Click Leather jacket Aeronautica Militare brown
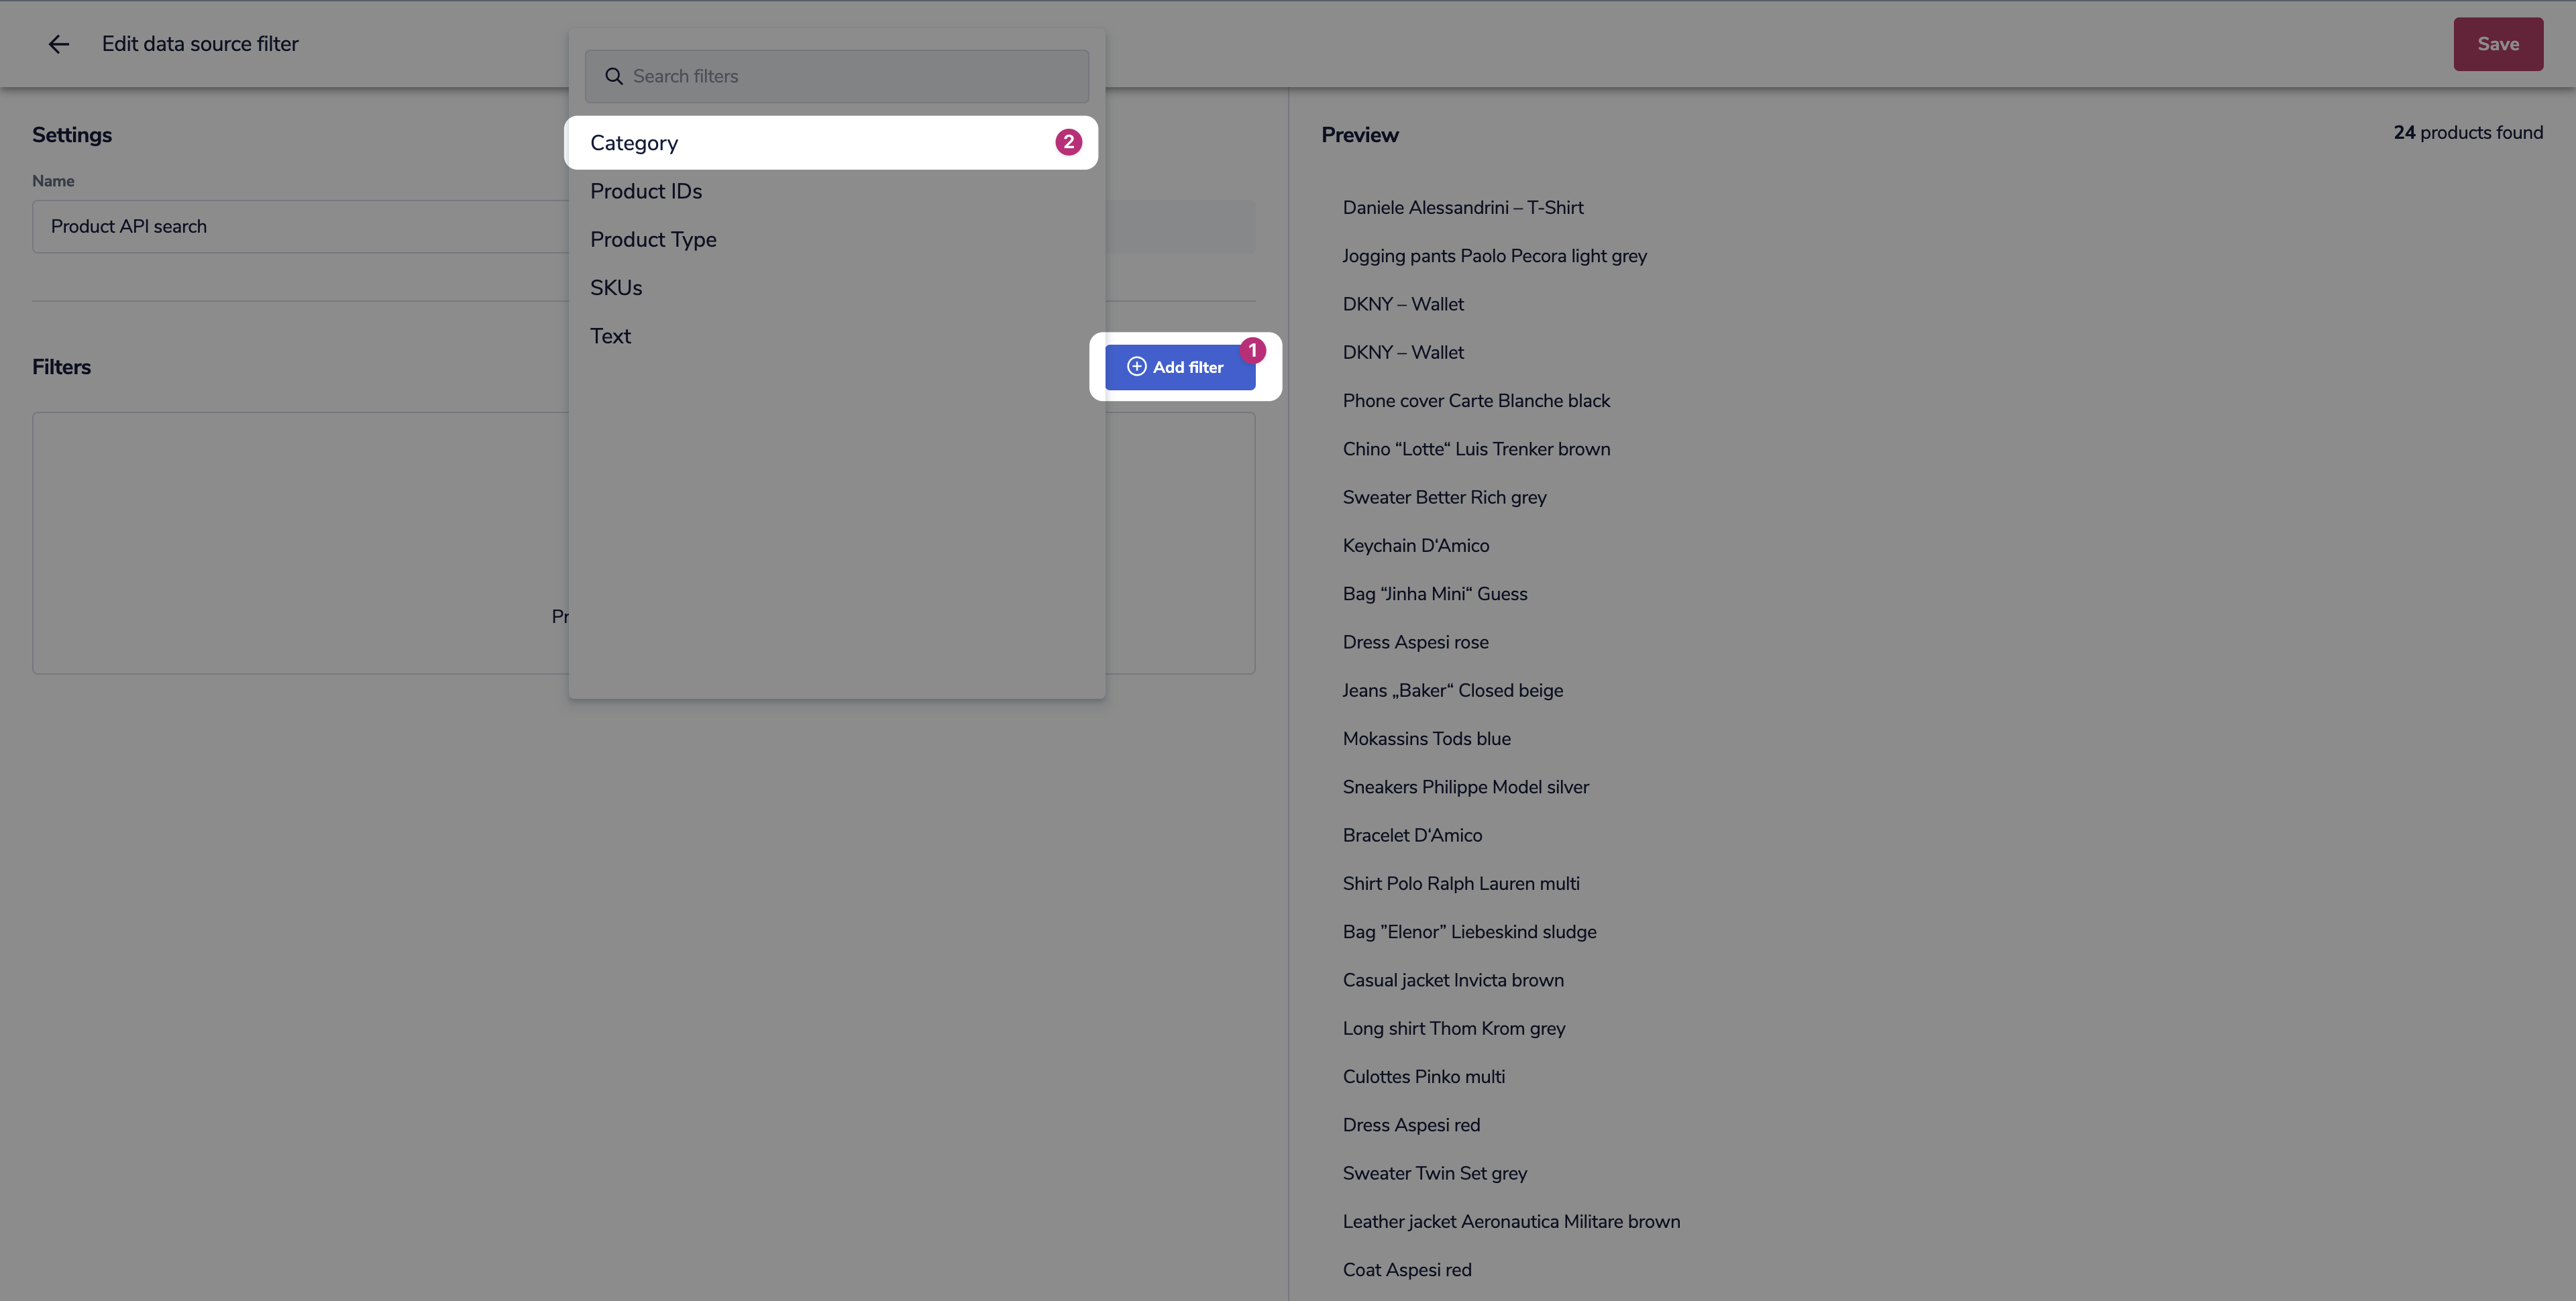The width and height of the screenshot is (2576, 1301). point(1511,1222)
